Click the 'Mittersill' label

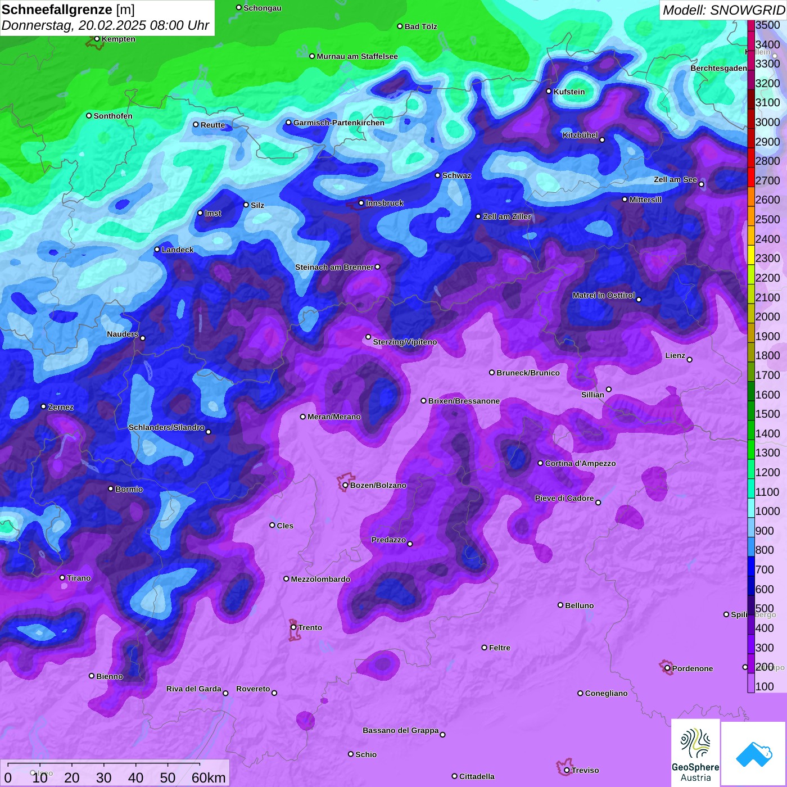(x=645, y=200)
